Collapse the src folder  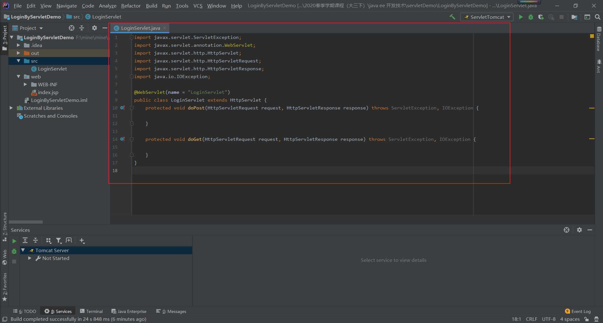click(19, 61)
